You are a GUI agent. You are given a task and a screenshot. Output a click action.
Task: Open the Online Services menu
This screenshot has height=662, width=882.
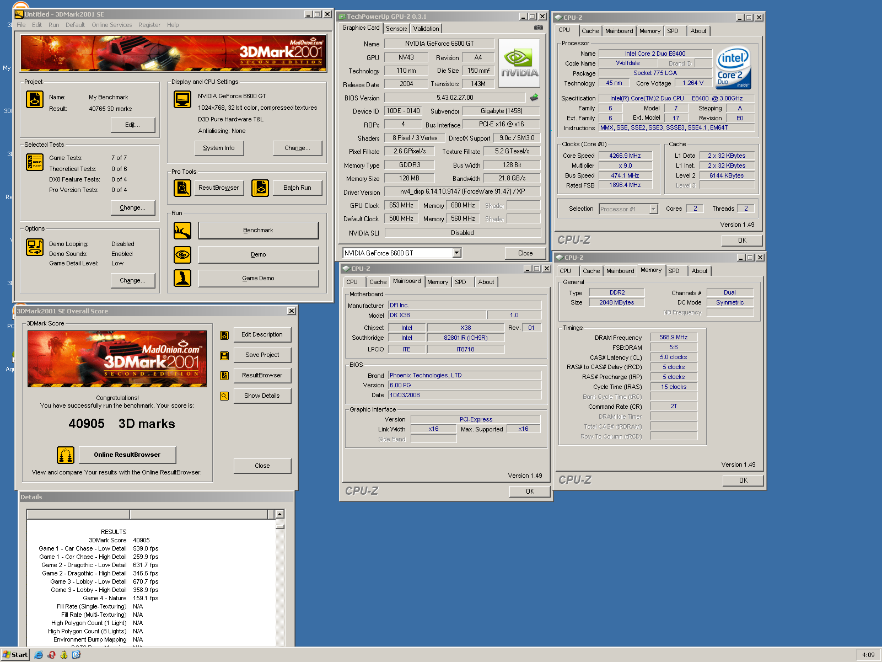coord(112,25)
